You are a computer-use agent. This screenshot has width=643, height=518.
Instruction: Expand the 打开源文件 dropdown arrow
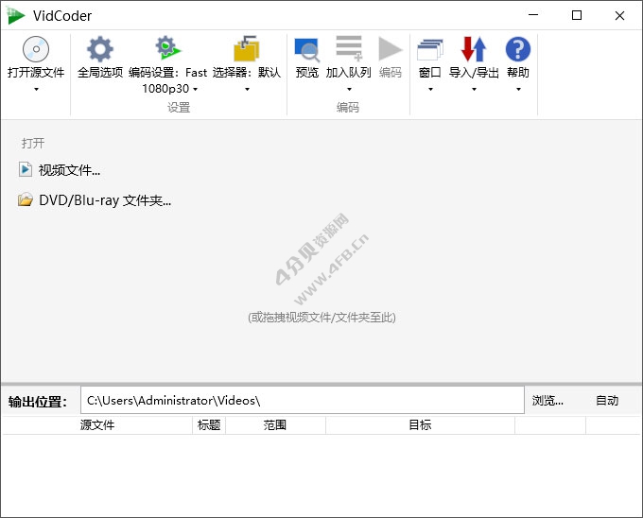point(36,89)
